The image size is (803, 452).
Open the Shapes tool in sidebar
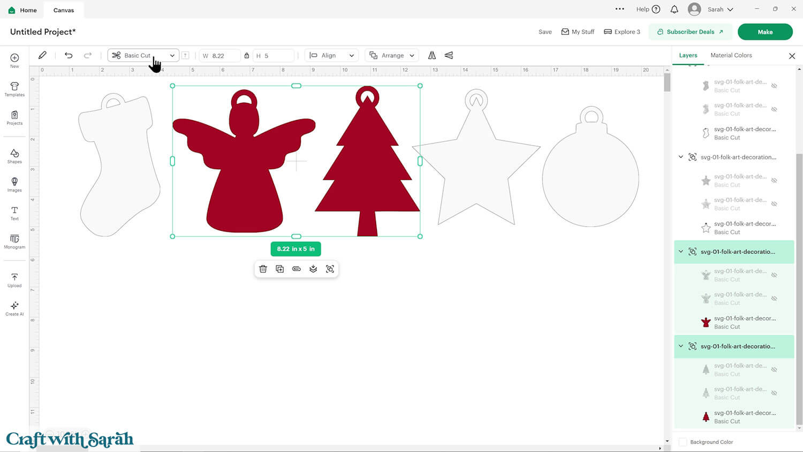pyautogui.click(x=14, y=156)
